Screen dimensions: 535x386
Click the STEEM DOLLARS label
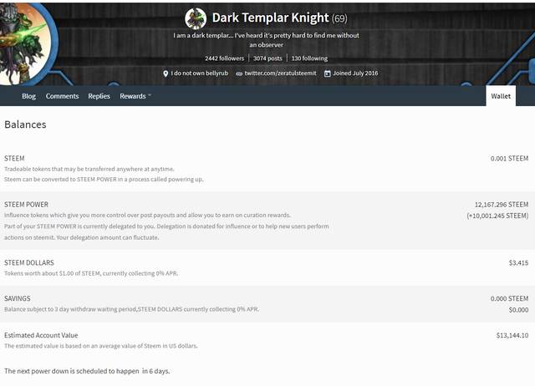click(29, 263)
